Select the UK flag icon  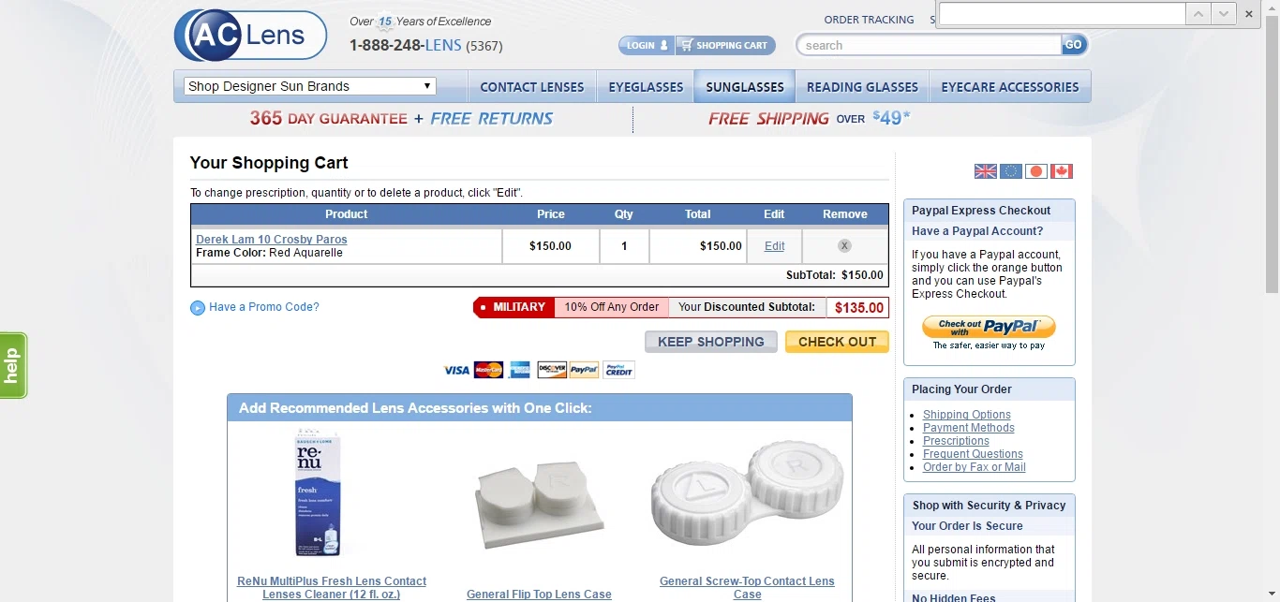click(986, 171)
